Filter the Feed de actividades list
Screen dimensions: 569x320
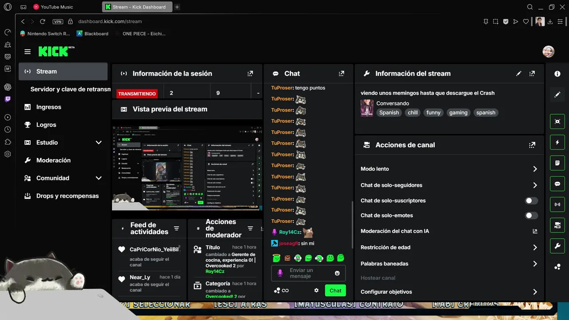(x=176, y=228)
